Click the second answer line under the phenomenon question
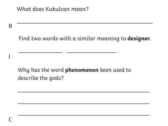168x126 pixels. pos(84,103)
